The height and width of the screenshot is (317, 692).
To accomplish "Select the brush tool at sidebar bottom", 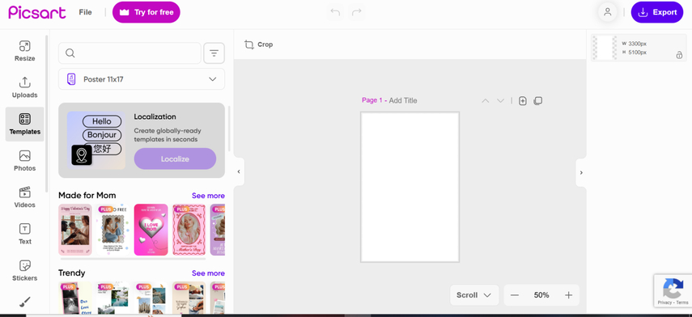I will coord(25,302).
